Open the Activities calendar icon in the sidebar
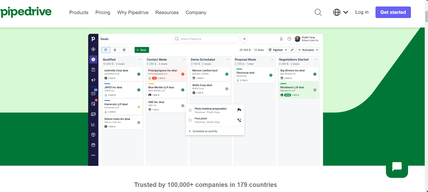Image resolution: width=428 pixels, height=192 pixels. (93, 104)
